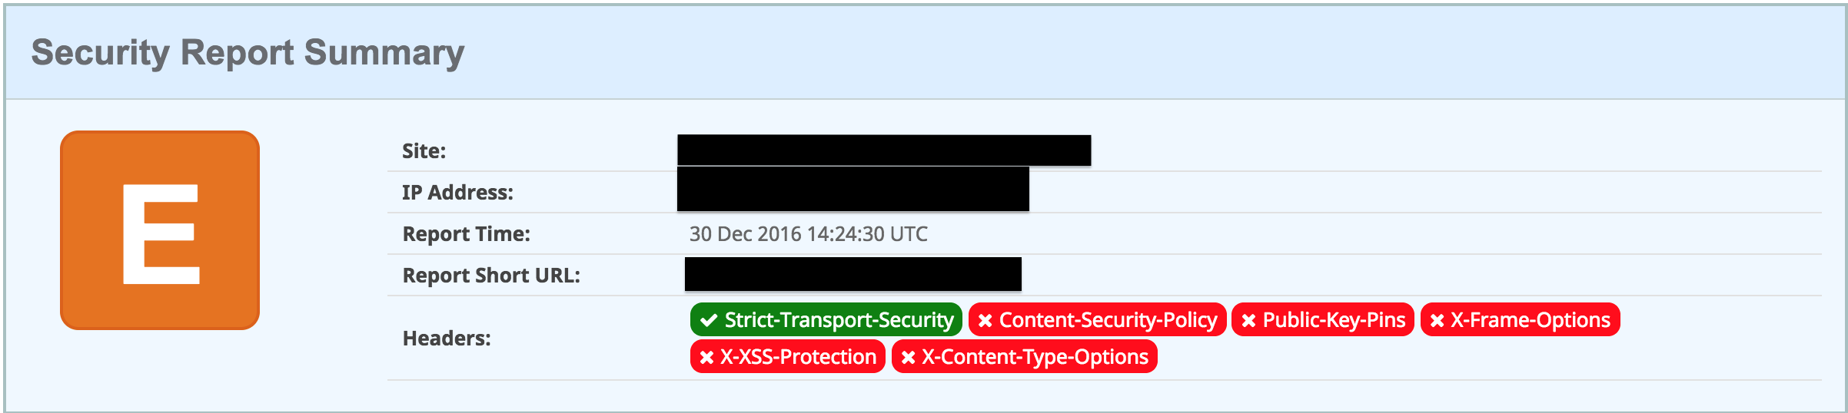Select the Public-Key-Pins header badge
Screen dimensions: 1848x413
click(1323, 319)
